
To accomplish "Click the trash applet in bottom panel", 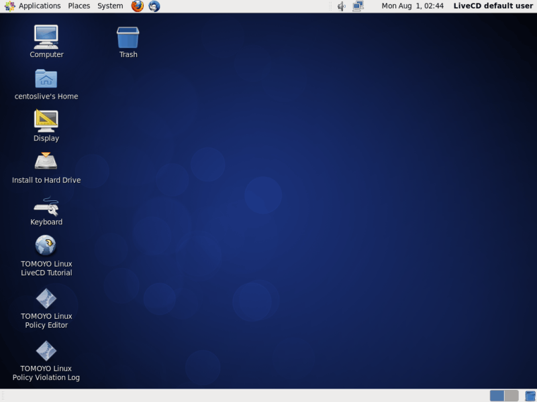I will 530,396.
